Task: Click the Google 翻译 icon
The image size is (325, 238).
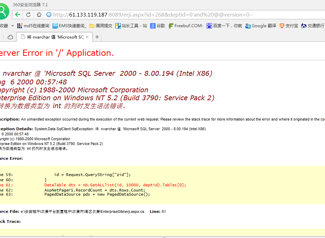Action: coord(248,26)
